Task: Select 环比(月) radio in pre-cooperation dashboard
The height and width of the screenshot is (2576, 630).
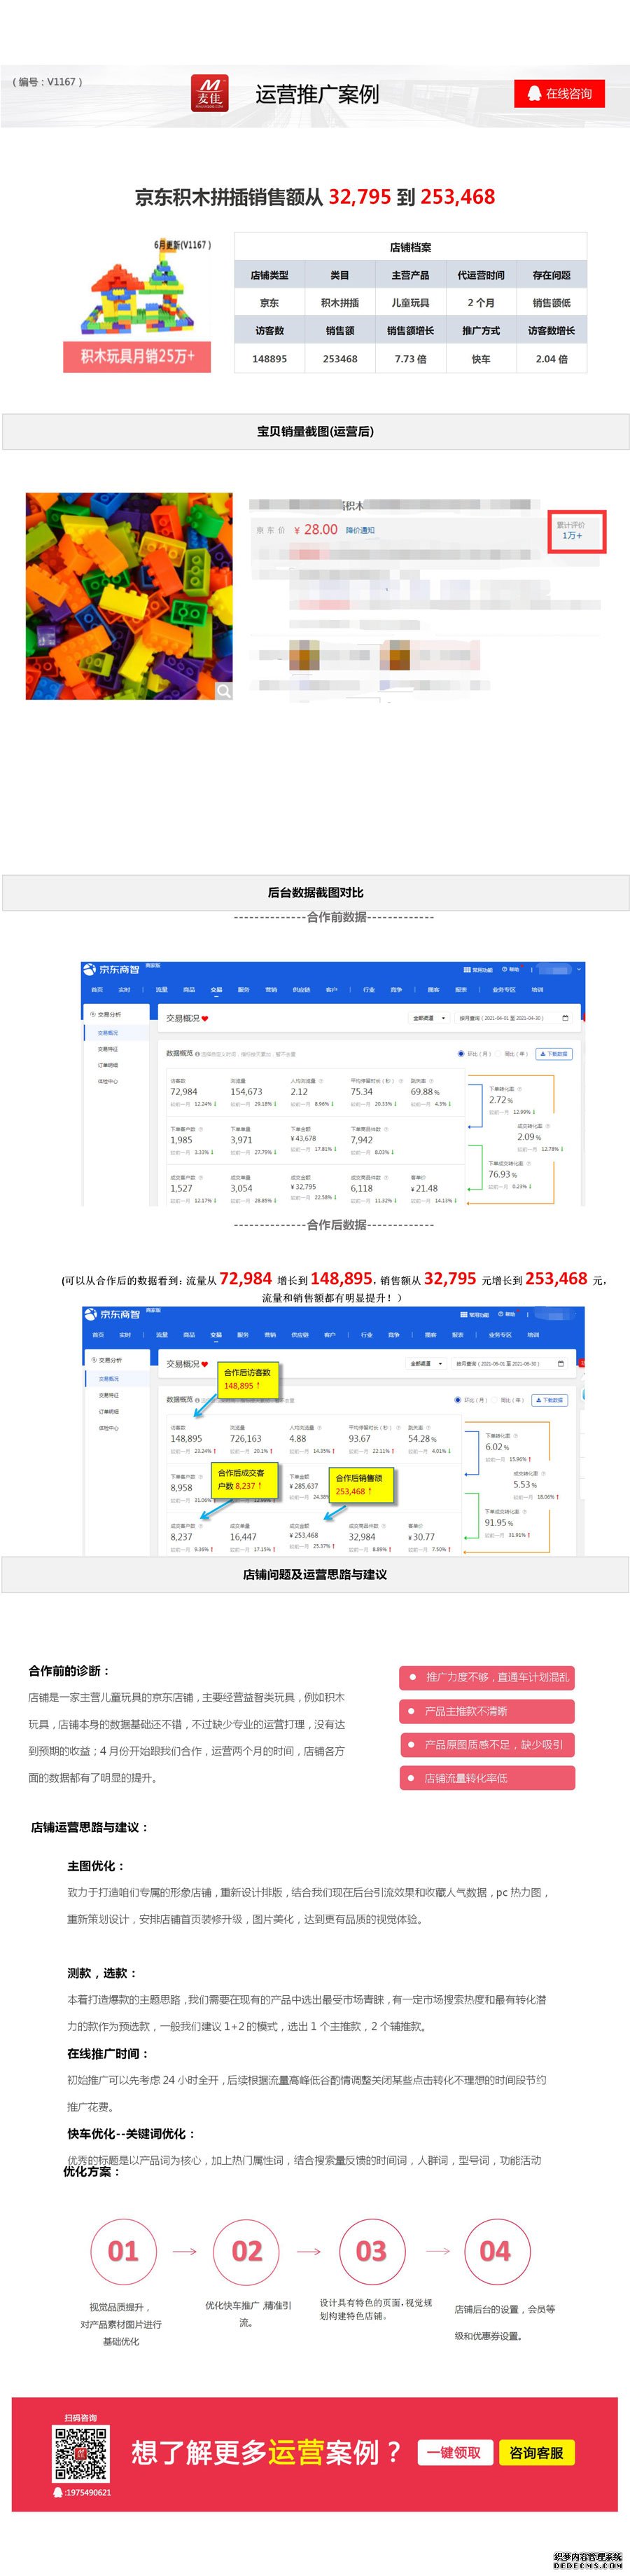Action: coord(461,1053)
